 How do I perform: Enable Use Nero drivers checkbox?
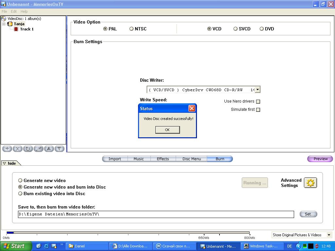(258, 102)
